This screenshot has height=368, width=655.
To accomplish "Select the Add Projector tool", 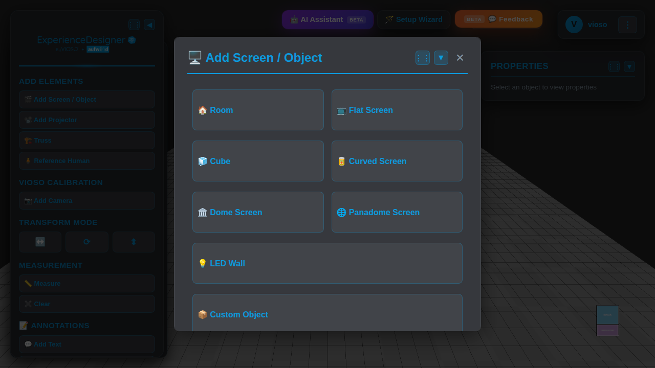I will coord(86,120).
